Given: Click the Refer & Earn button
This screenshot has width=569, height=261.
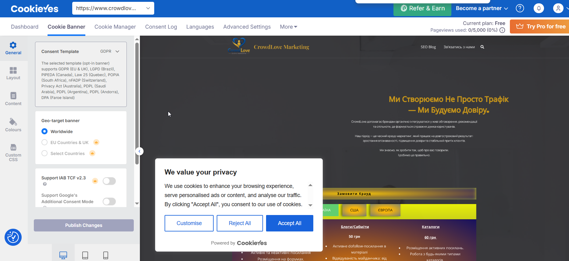Looking at the screenshot, I should (422, 9).
